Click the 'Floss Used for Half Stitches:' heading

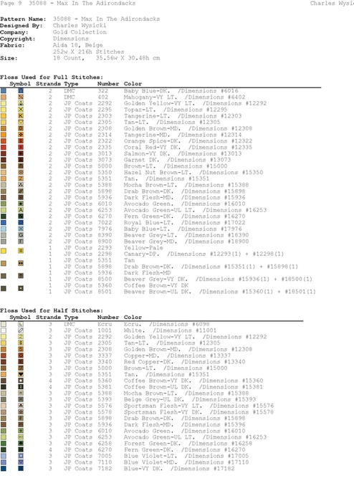tap(52, 310)
